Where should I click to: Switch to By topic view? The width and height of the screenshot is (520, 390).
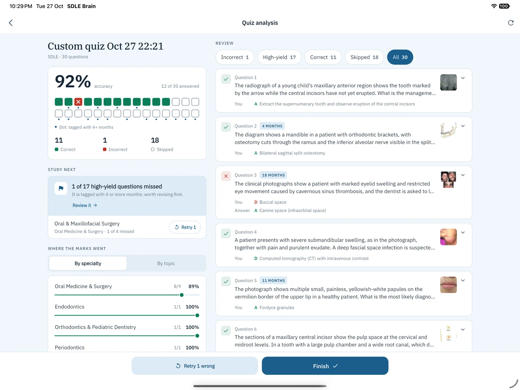tap(166, 263)
